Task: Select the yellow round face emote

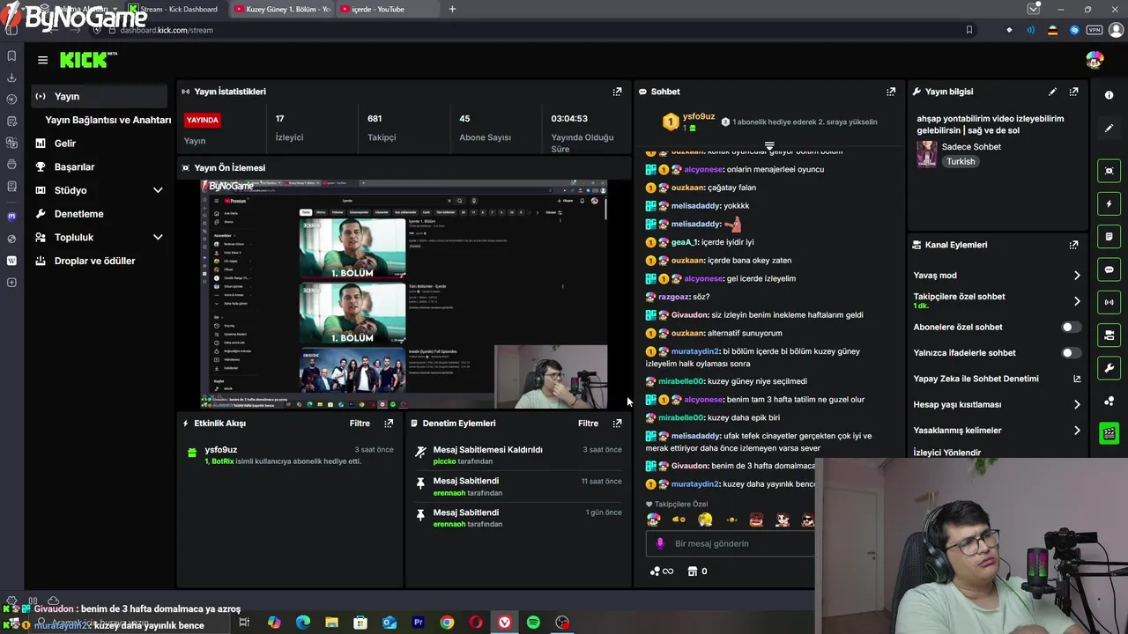Action: click(x=704, y=520)
